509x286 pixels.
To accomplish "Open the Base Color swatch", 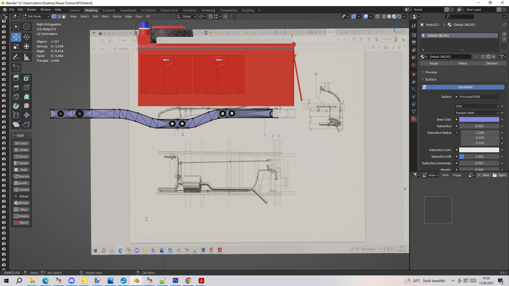I will [x=479, y=119].
